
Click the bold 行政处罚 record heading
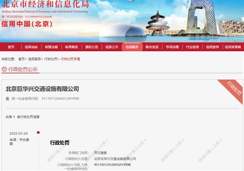click(59, 143)
